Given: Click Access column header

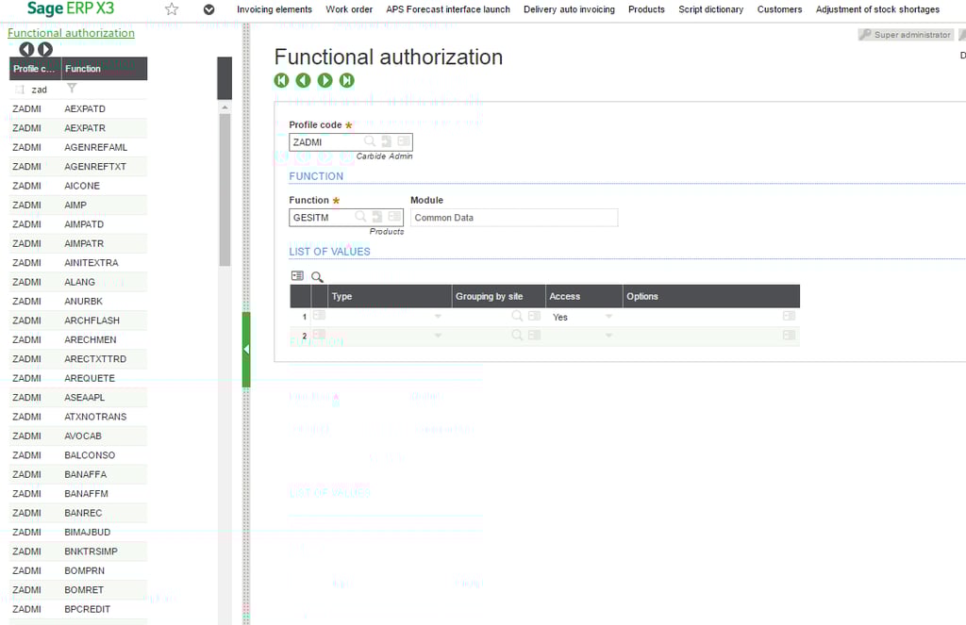Looking at the screenshot, I should coord(584,296).
